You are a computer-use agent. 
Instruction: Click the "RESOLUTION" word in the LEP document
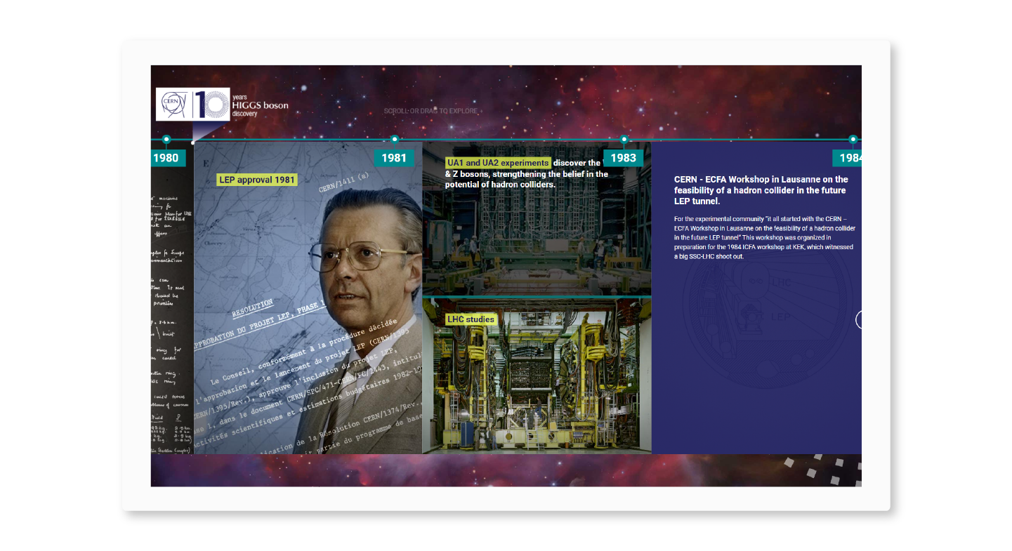[252, 307]
